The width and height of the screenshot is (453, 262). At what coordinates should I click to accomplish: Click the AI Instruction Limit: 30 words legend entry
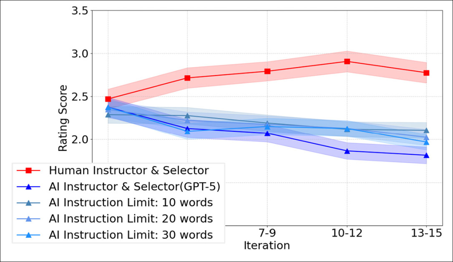(131, 235)
